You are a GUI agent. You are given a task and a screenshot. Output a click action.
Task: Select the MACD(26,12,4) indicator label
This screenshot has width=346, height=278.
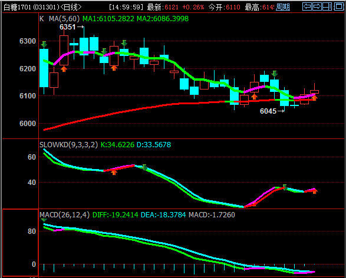coord(65,215)
